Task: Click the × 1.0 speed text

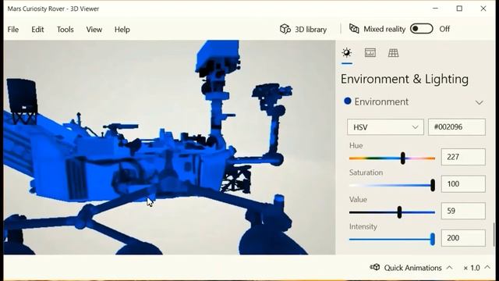Action: coord(472,268)
